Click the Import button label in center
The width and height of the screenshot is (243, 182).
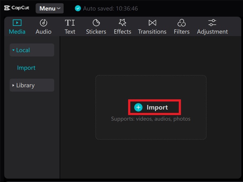(157, 108)
